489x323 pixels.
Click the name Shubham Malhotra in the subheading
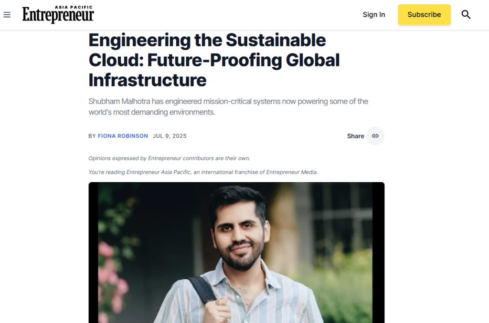(x=119, y=102)
